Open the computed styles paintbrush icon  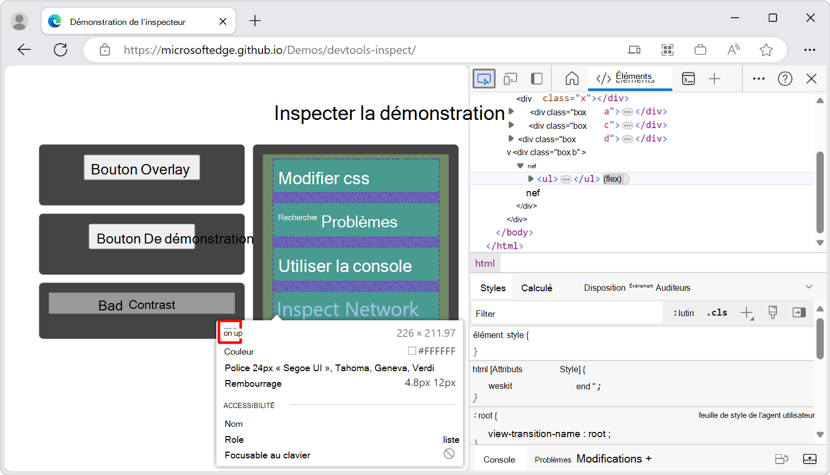click(x=773, y=312)
